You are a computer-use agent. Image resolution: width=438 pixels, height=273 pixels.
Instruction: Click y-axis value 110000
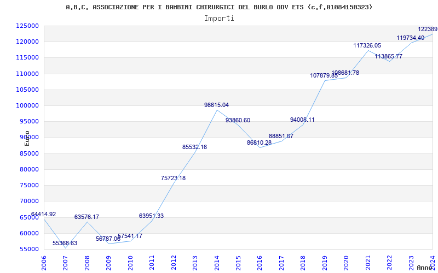[27, 74]
